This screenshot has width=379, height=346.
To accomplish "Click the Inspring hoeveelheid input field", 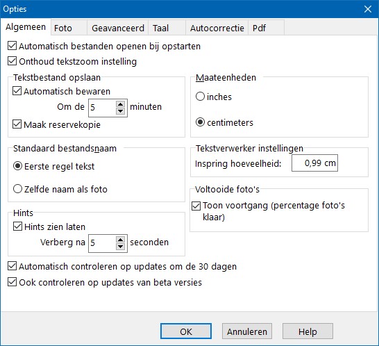I will (x=314, y=163).
